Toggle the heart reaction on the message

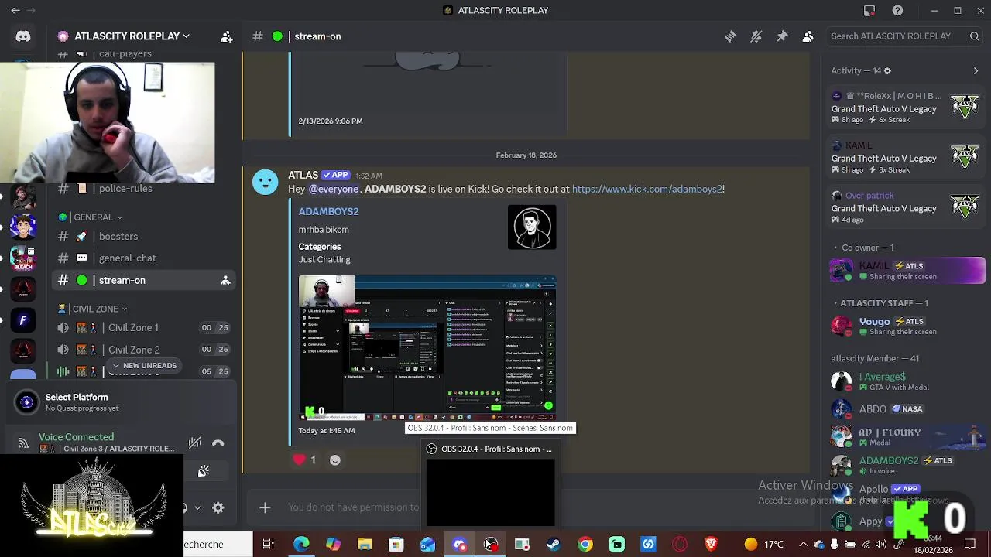point(305,460)
